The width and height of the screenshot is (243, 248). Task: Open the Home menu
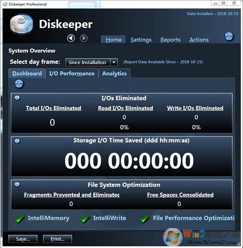pos(114,40)
